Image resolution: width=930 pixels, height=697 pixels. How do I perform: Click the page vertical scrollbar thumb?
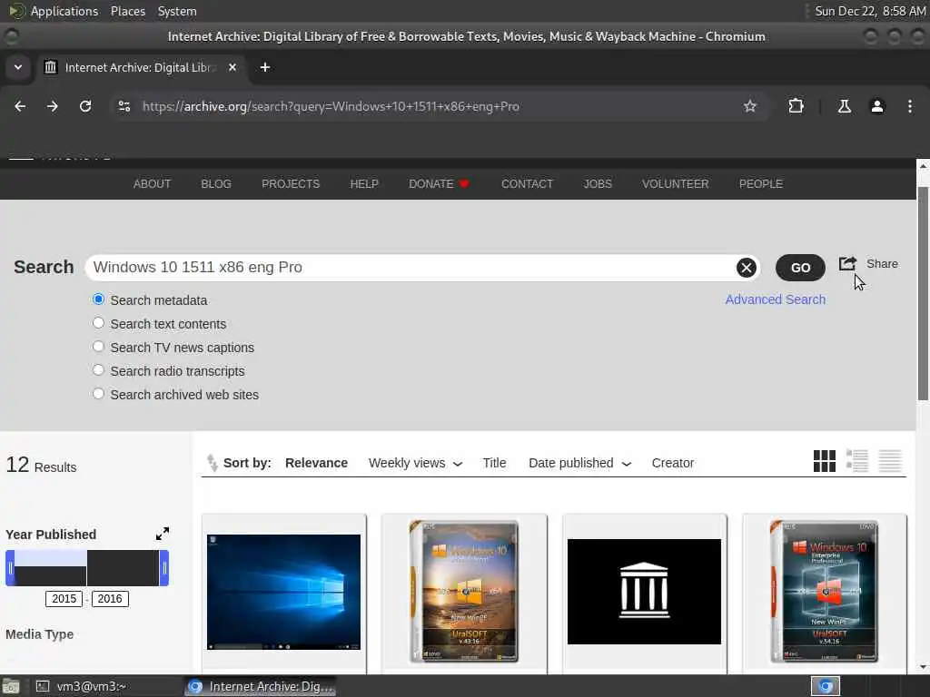tap(923, 293)
